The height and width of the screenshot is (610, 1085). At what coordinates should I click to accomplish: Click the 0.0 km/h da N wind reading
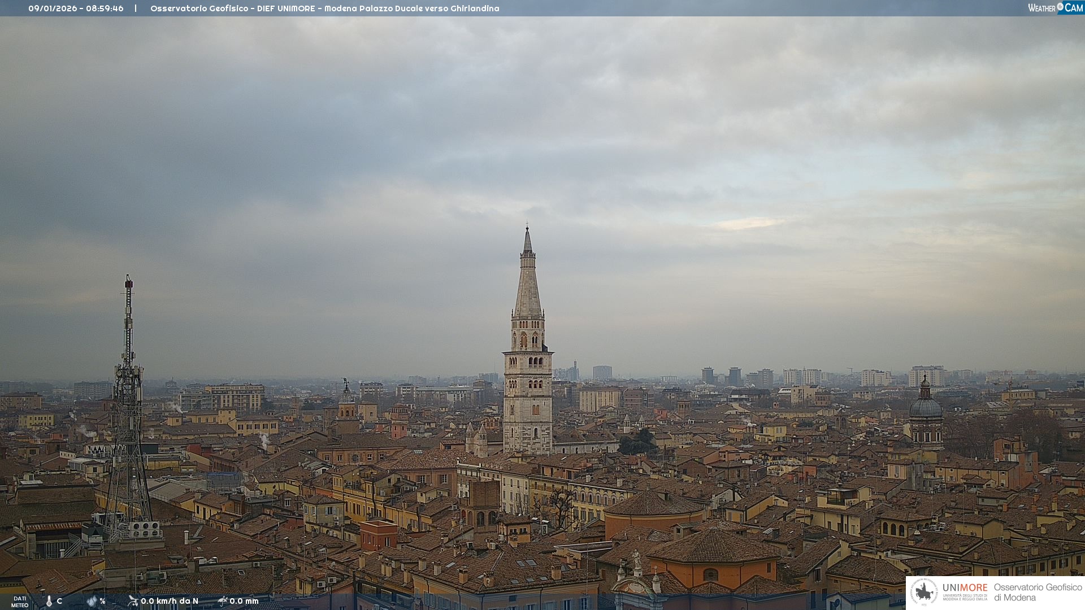point(170,601)
